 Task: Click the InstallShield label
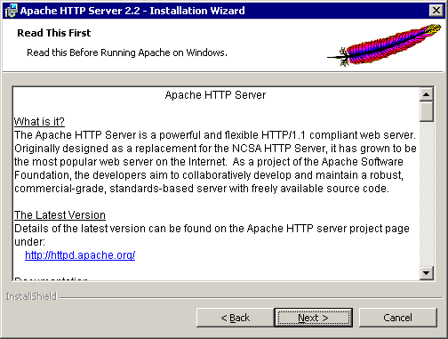(x=31, y=296)
